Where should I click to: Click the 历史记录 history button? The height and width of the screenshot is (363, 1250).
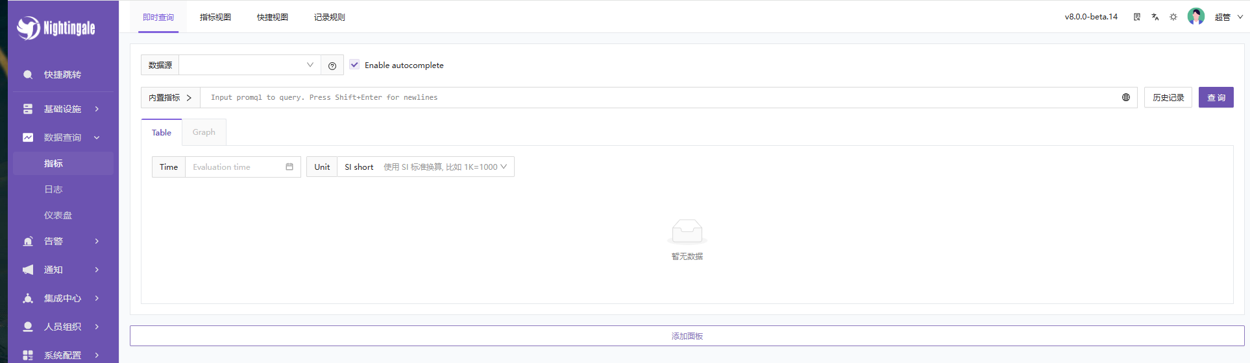tap(1168, 97)
